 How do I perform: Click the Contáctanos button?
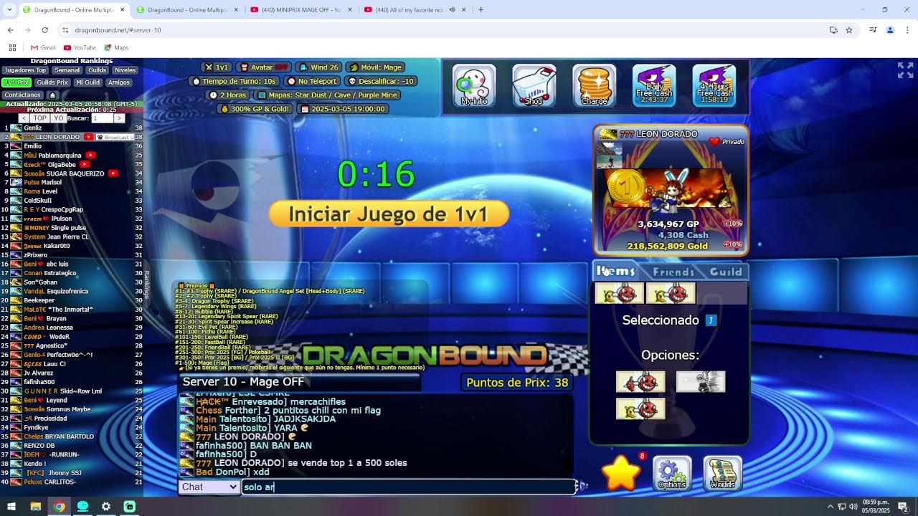coord(23,95)
